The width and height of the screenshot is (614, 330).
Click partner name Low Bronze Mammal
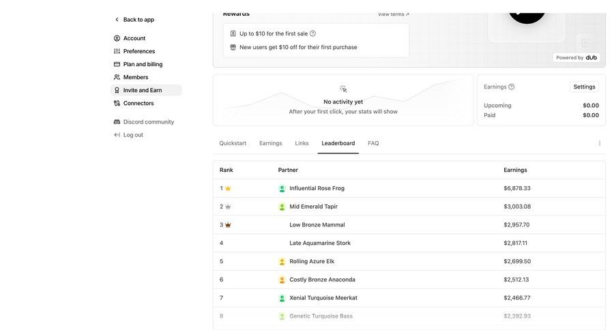point(317,225)
